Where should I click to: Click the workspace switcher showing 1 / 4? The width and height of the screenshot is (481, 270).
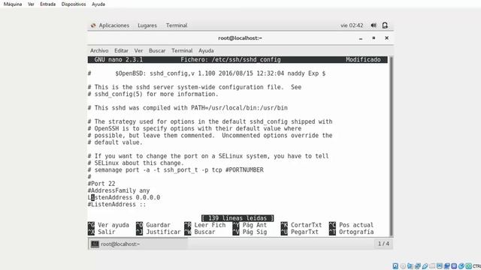tap(383, 244)
